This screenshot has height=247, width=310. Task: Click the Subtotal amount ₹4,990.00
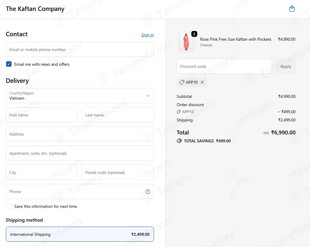(x=287, y=96)
